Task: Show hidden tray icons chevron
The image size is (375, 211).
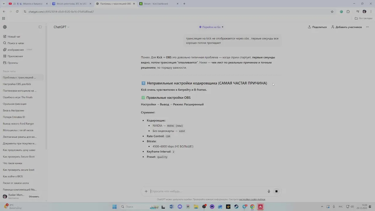Action: 322,207
